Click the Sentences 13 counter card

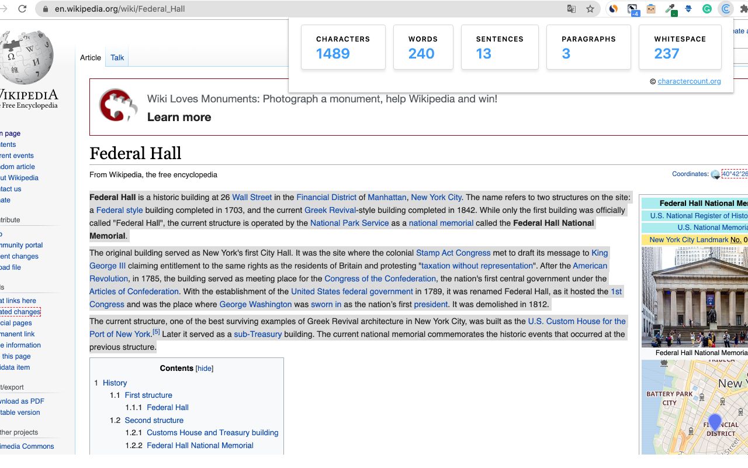click(500, 47)
